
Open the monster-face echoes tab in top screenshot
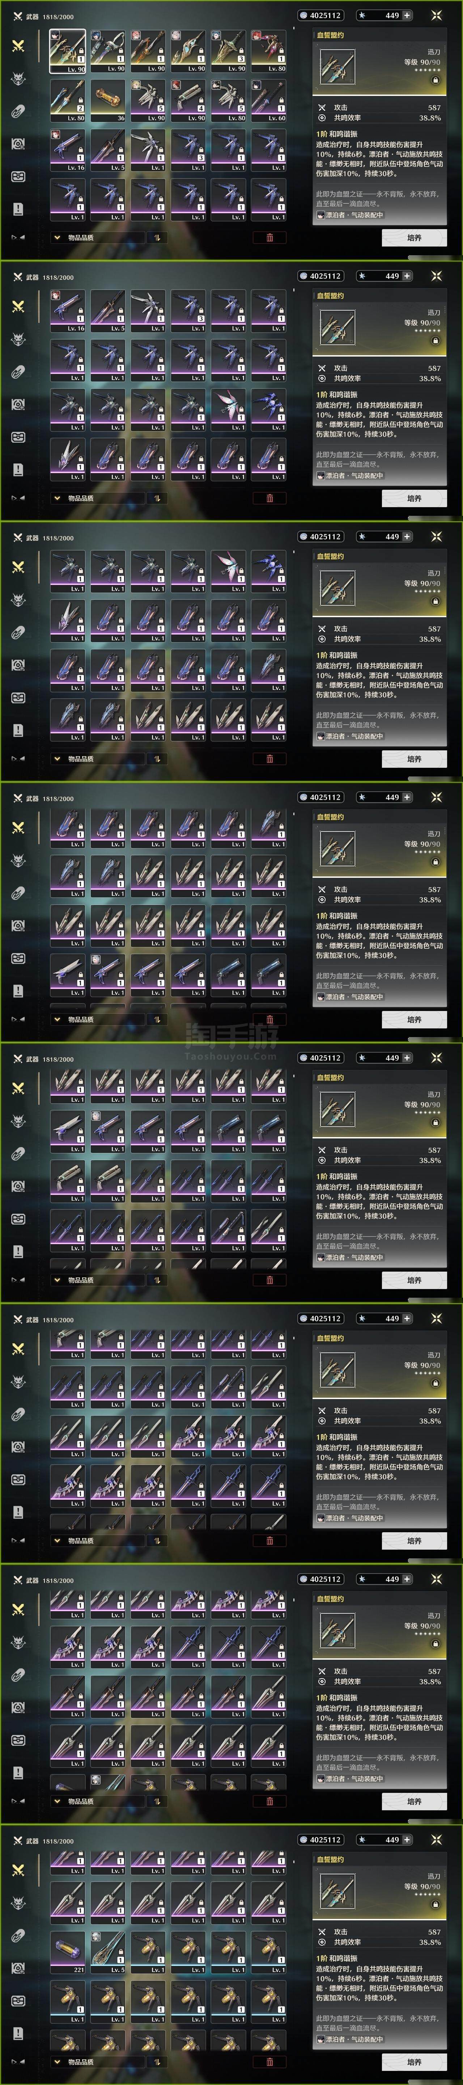18,79
